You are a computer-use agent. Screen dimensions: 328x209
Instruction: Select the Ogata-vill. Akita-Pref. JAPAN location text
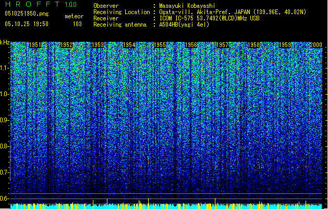tap(233, 12)
